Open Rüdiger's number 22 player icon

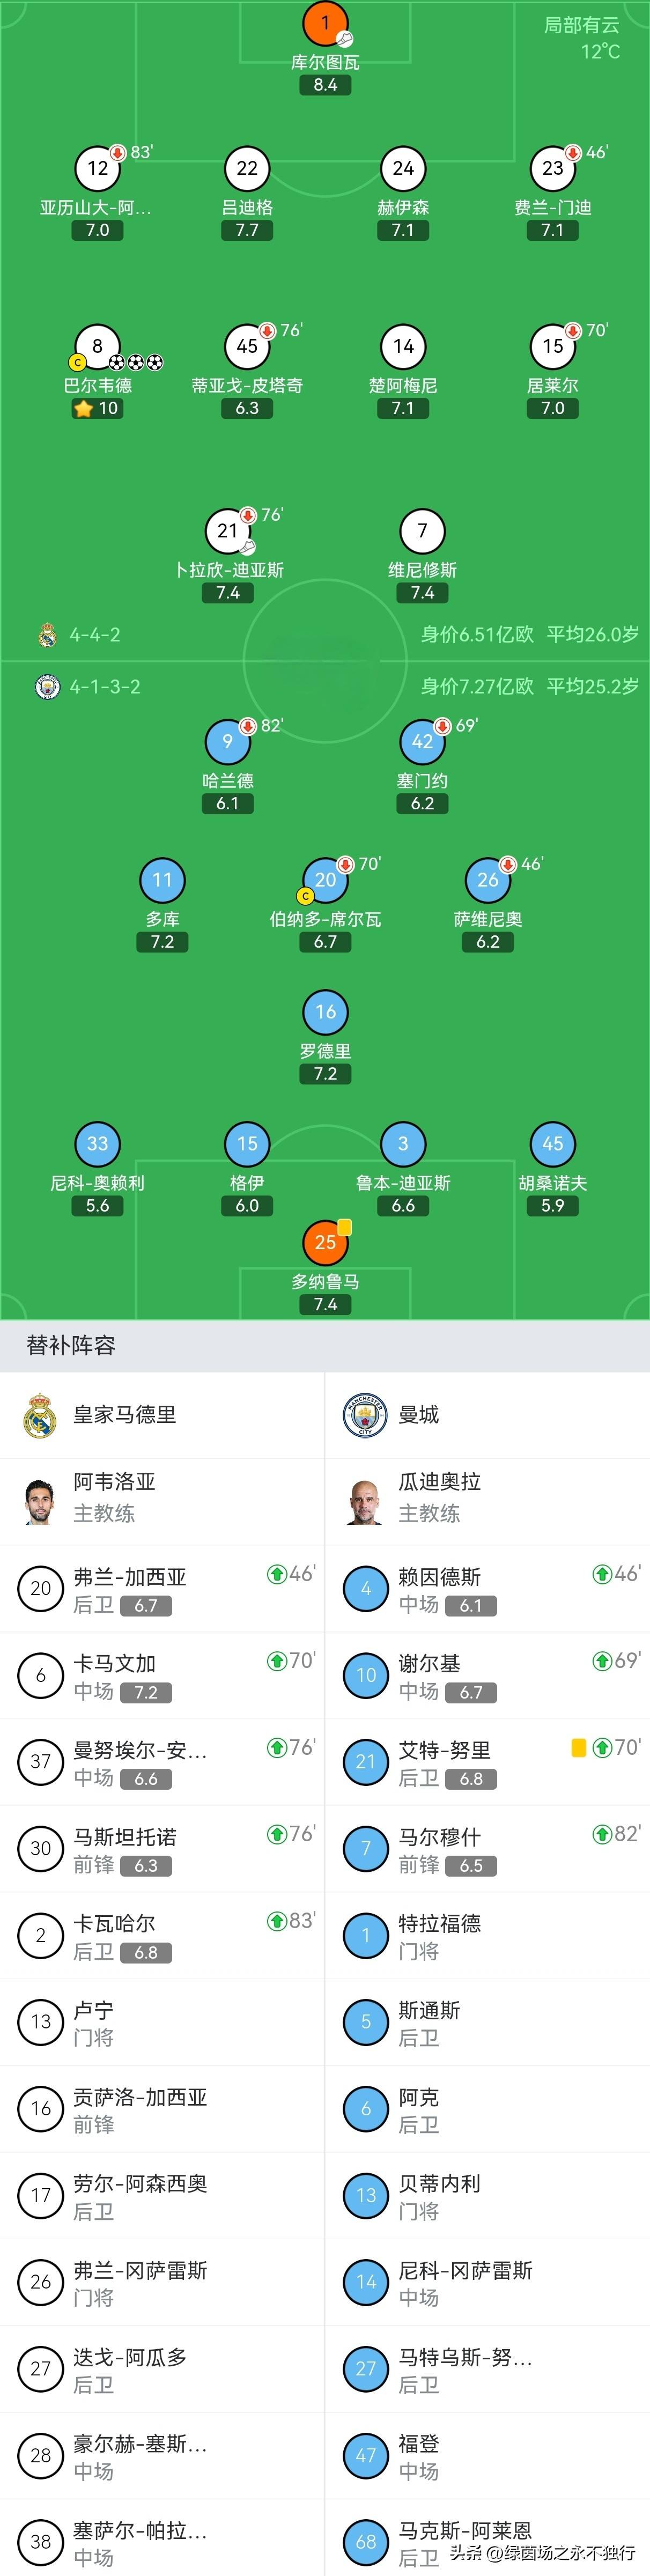[x=247, y=169]
